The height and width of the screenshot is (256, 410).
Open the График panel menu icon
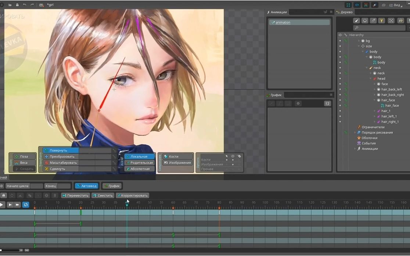[331, 95]
